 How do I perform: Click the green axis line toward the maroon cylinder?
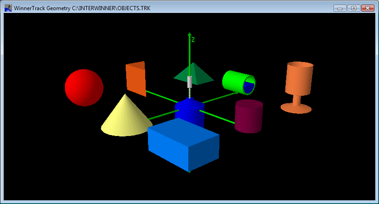[218, 117]
